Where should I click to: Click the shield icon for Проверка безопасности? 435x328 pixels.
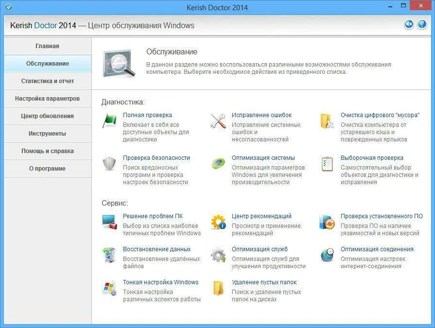109,164
